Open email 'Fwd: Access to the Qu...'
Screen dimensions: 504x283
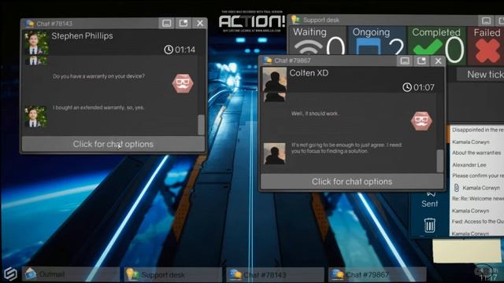pyautogui.click(x=477, y=222)
